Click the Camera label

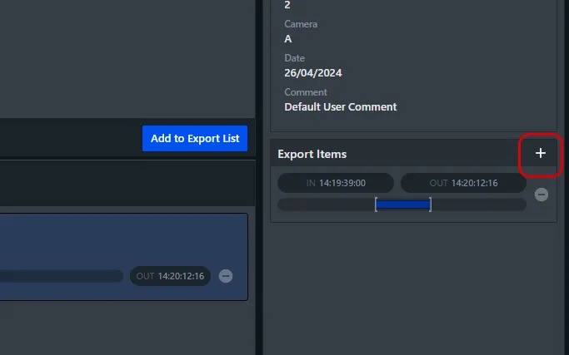click(x=301, y=24)
